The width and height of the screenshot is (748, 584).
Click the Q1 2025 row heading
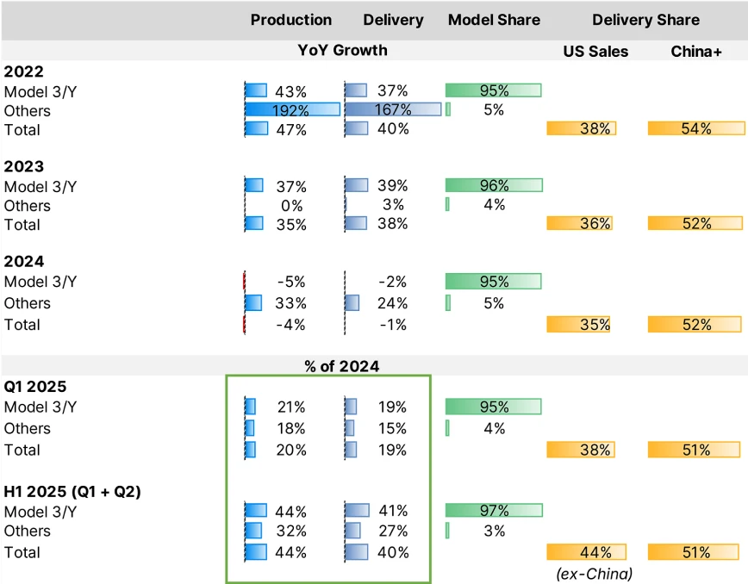(x=35, y=387)
